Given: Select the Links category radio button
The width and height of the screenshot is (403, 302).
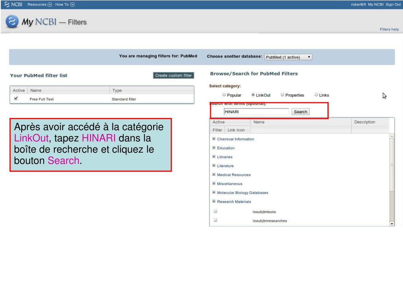Looking at the screenshot, I should coord(316,95).
